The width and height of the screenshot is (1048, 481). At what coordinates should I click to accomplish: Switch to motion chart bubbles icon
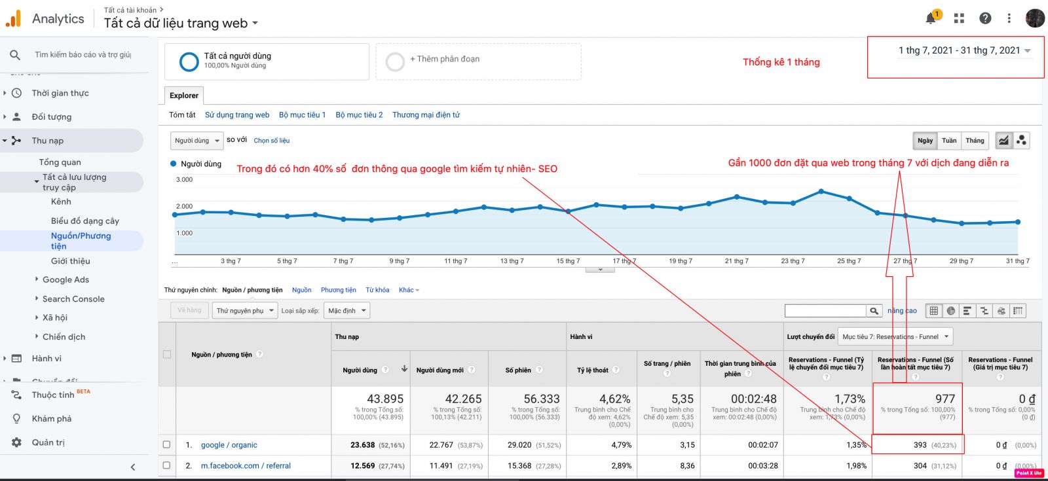1021,140
